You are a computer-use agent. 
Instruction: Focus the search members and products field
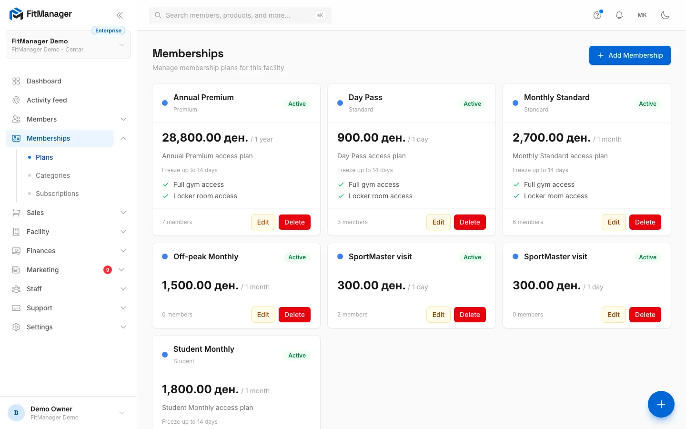pyautogui.click(x=240, y=15)
